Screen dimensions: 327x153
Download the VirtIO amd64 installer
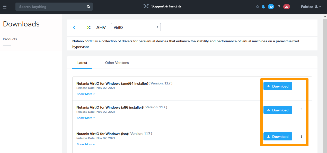point(278,86)
